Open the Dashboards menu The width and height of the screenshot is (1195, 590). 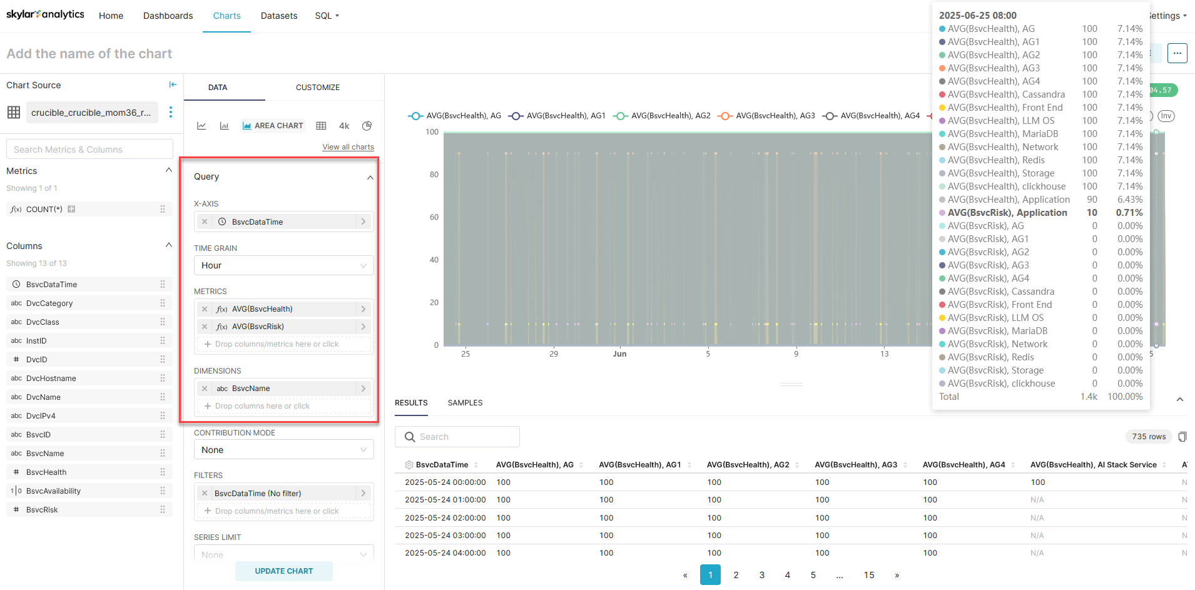click(x=168, y=16)
